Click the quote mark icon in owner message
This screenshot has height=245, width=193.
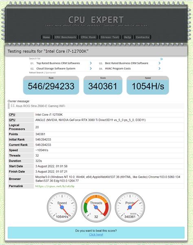pos(13,106)
